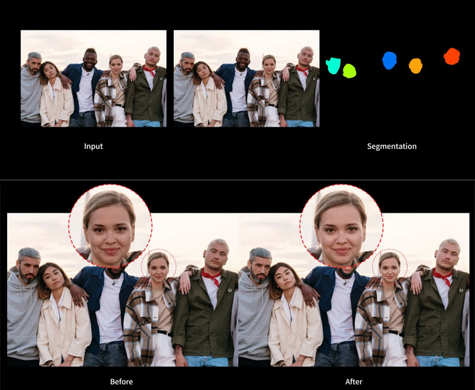
Task: Click the large magnified circle in Before image
Action: (x=110, y=225)
